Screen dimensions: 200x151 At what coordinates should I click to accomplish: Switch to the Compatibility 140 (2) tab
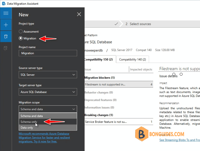tap(132, 59)
